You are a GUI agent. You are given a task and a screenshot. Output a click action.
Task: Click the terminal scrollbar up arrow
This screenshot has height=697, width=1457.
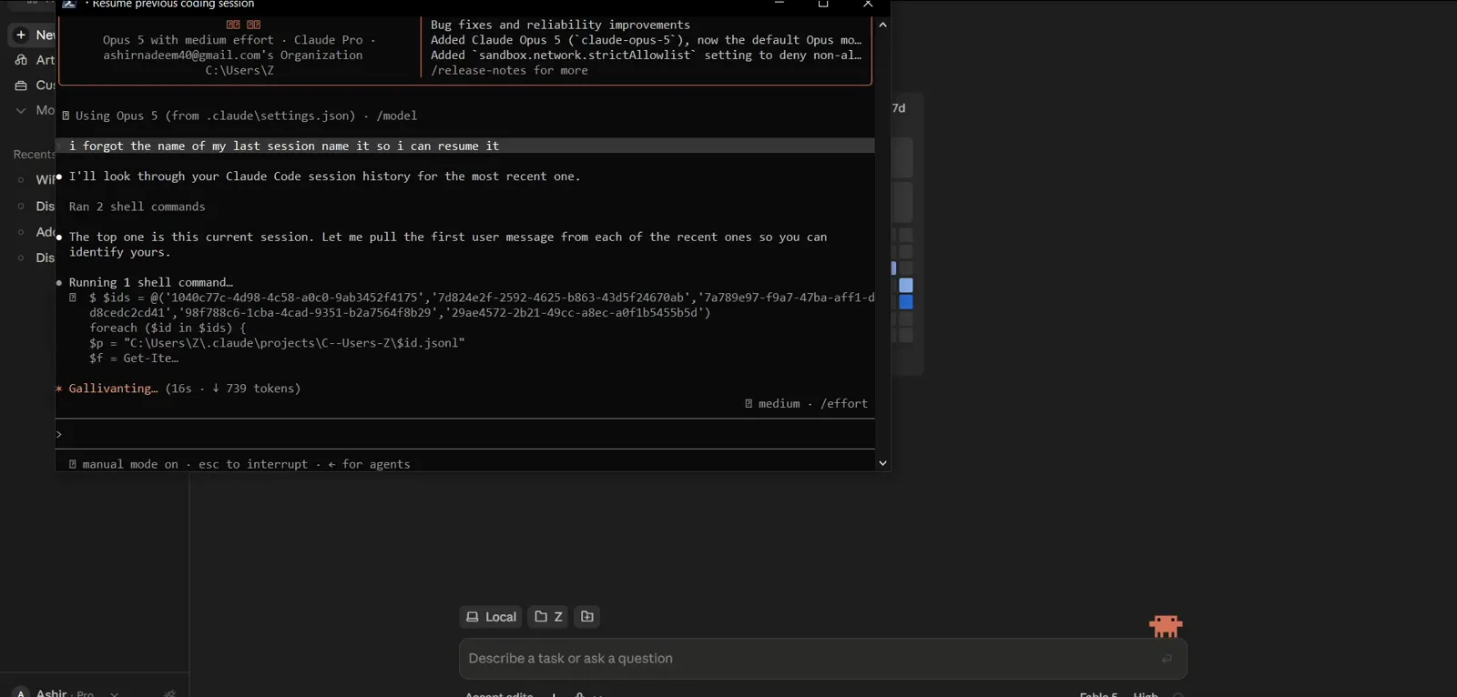coord(882,25)
